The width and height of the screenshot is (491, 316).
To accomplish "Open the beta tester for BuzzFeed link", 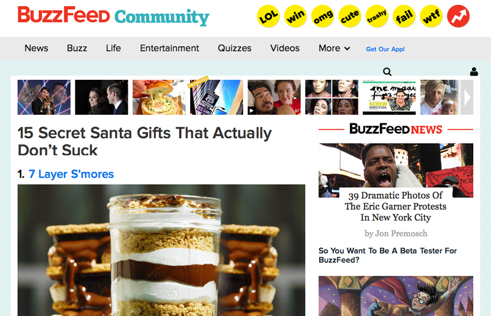I will 388,255.
